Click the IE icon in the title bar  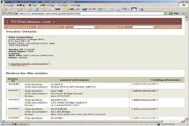click(x=3, y=2)
